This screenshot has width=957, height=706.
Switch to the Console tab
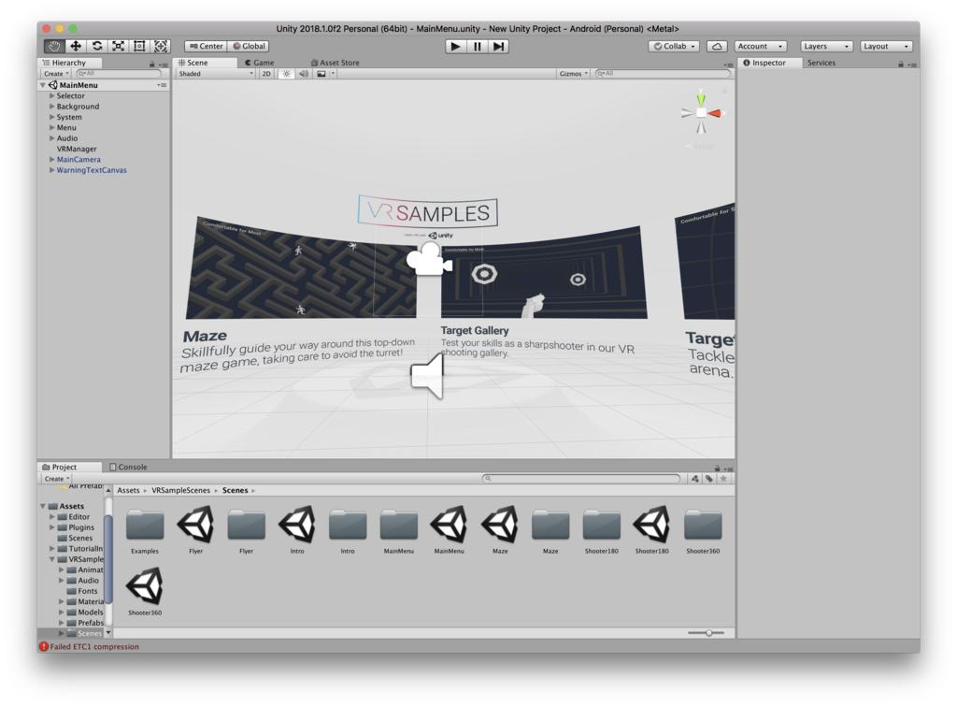click(128, 468)
